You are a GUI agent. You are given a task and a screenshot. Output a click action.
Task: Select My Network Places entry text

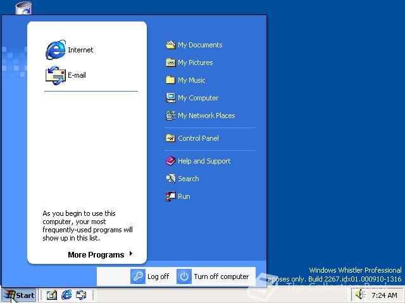point(206,116)
